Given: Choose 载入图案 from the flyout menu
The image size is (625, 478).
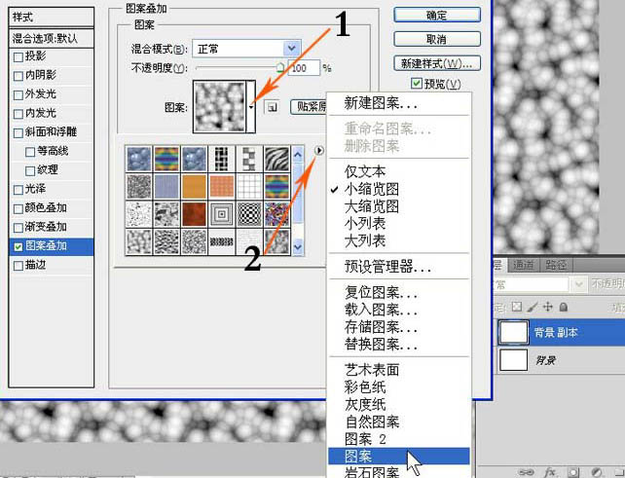Looking at the screenshot, I should [x=381, y=310].
